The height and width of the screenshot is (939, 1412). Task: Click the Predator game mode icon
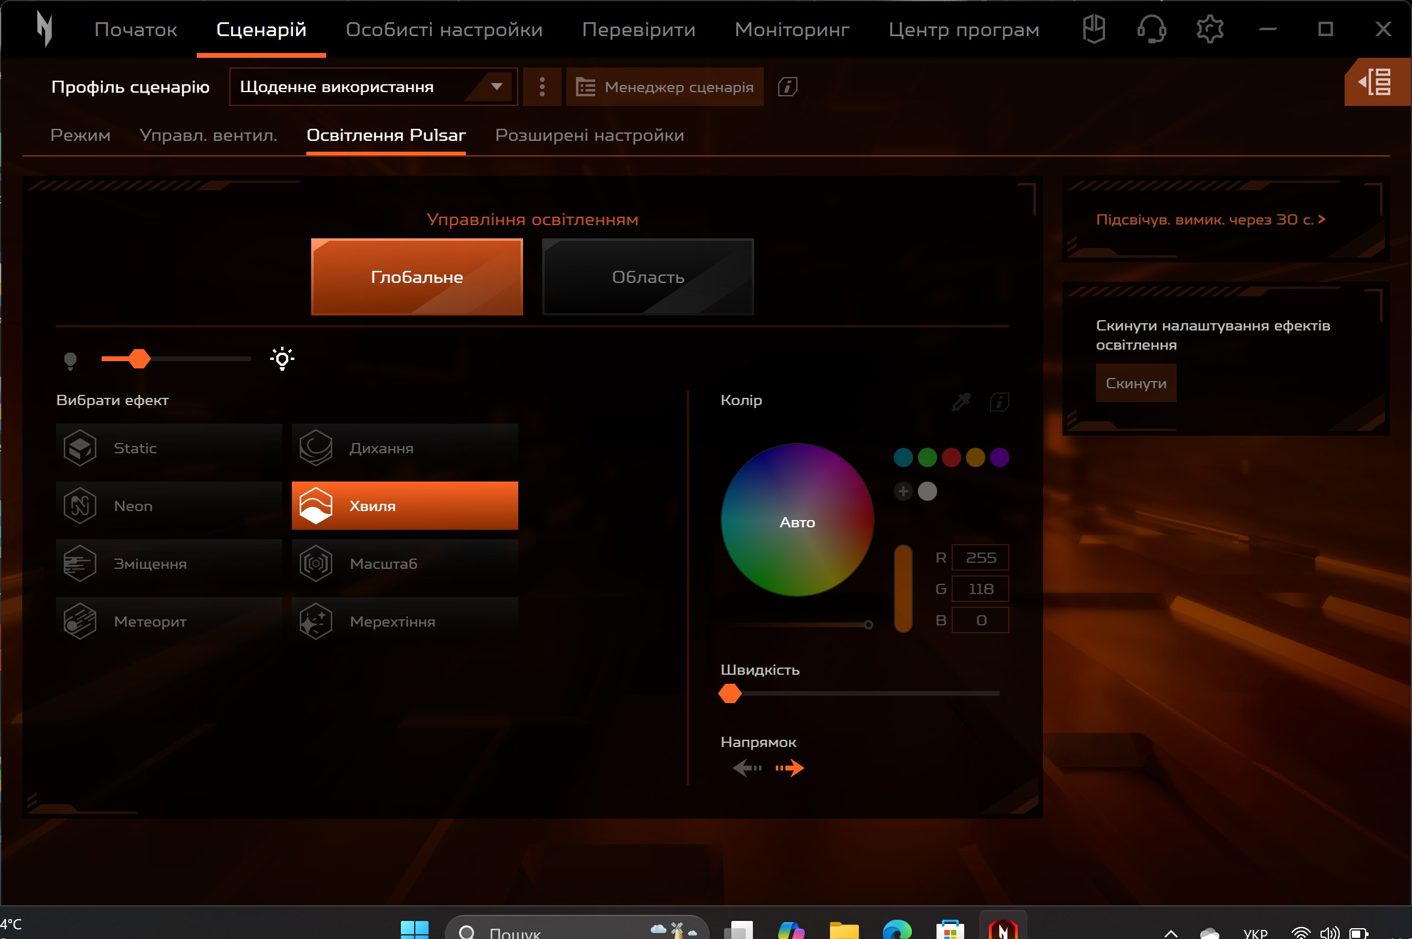coord(1094,28)
